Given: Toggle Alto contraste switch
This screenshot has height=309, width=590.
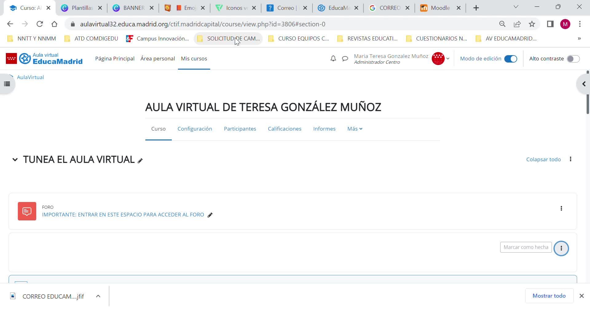Looking at the screenshot, I should pyautogui.click(x=573, y=59).
